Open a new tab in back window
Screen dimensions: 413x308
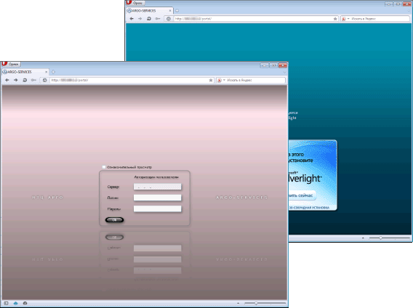[177, 11]
